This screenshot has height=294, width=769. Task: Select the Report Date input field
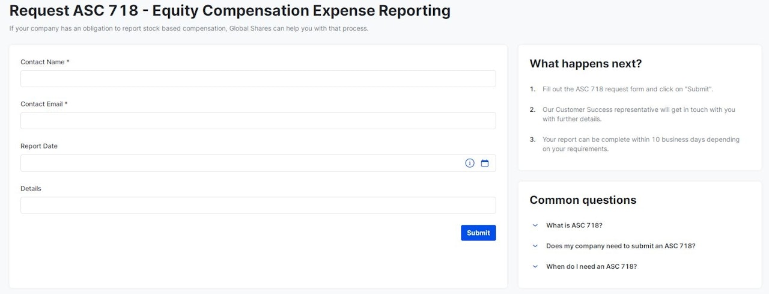pos(240,163)
